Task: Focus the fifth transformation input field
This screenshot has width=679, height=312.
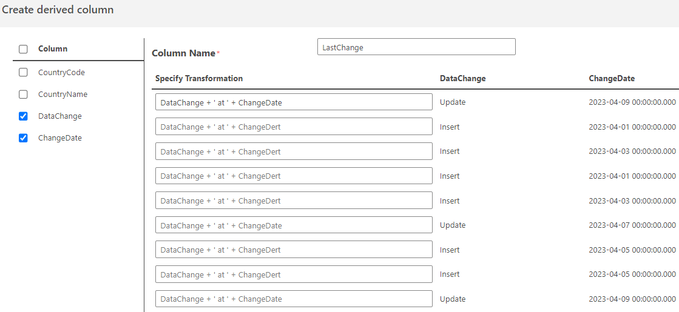Action: click(x=294, y=201)
